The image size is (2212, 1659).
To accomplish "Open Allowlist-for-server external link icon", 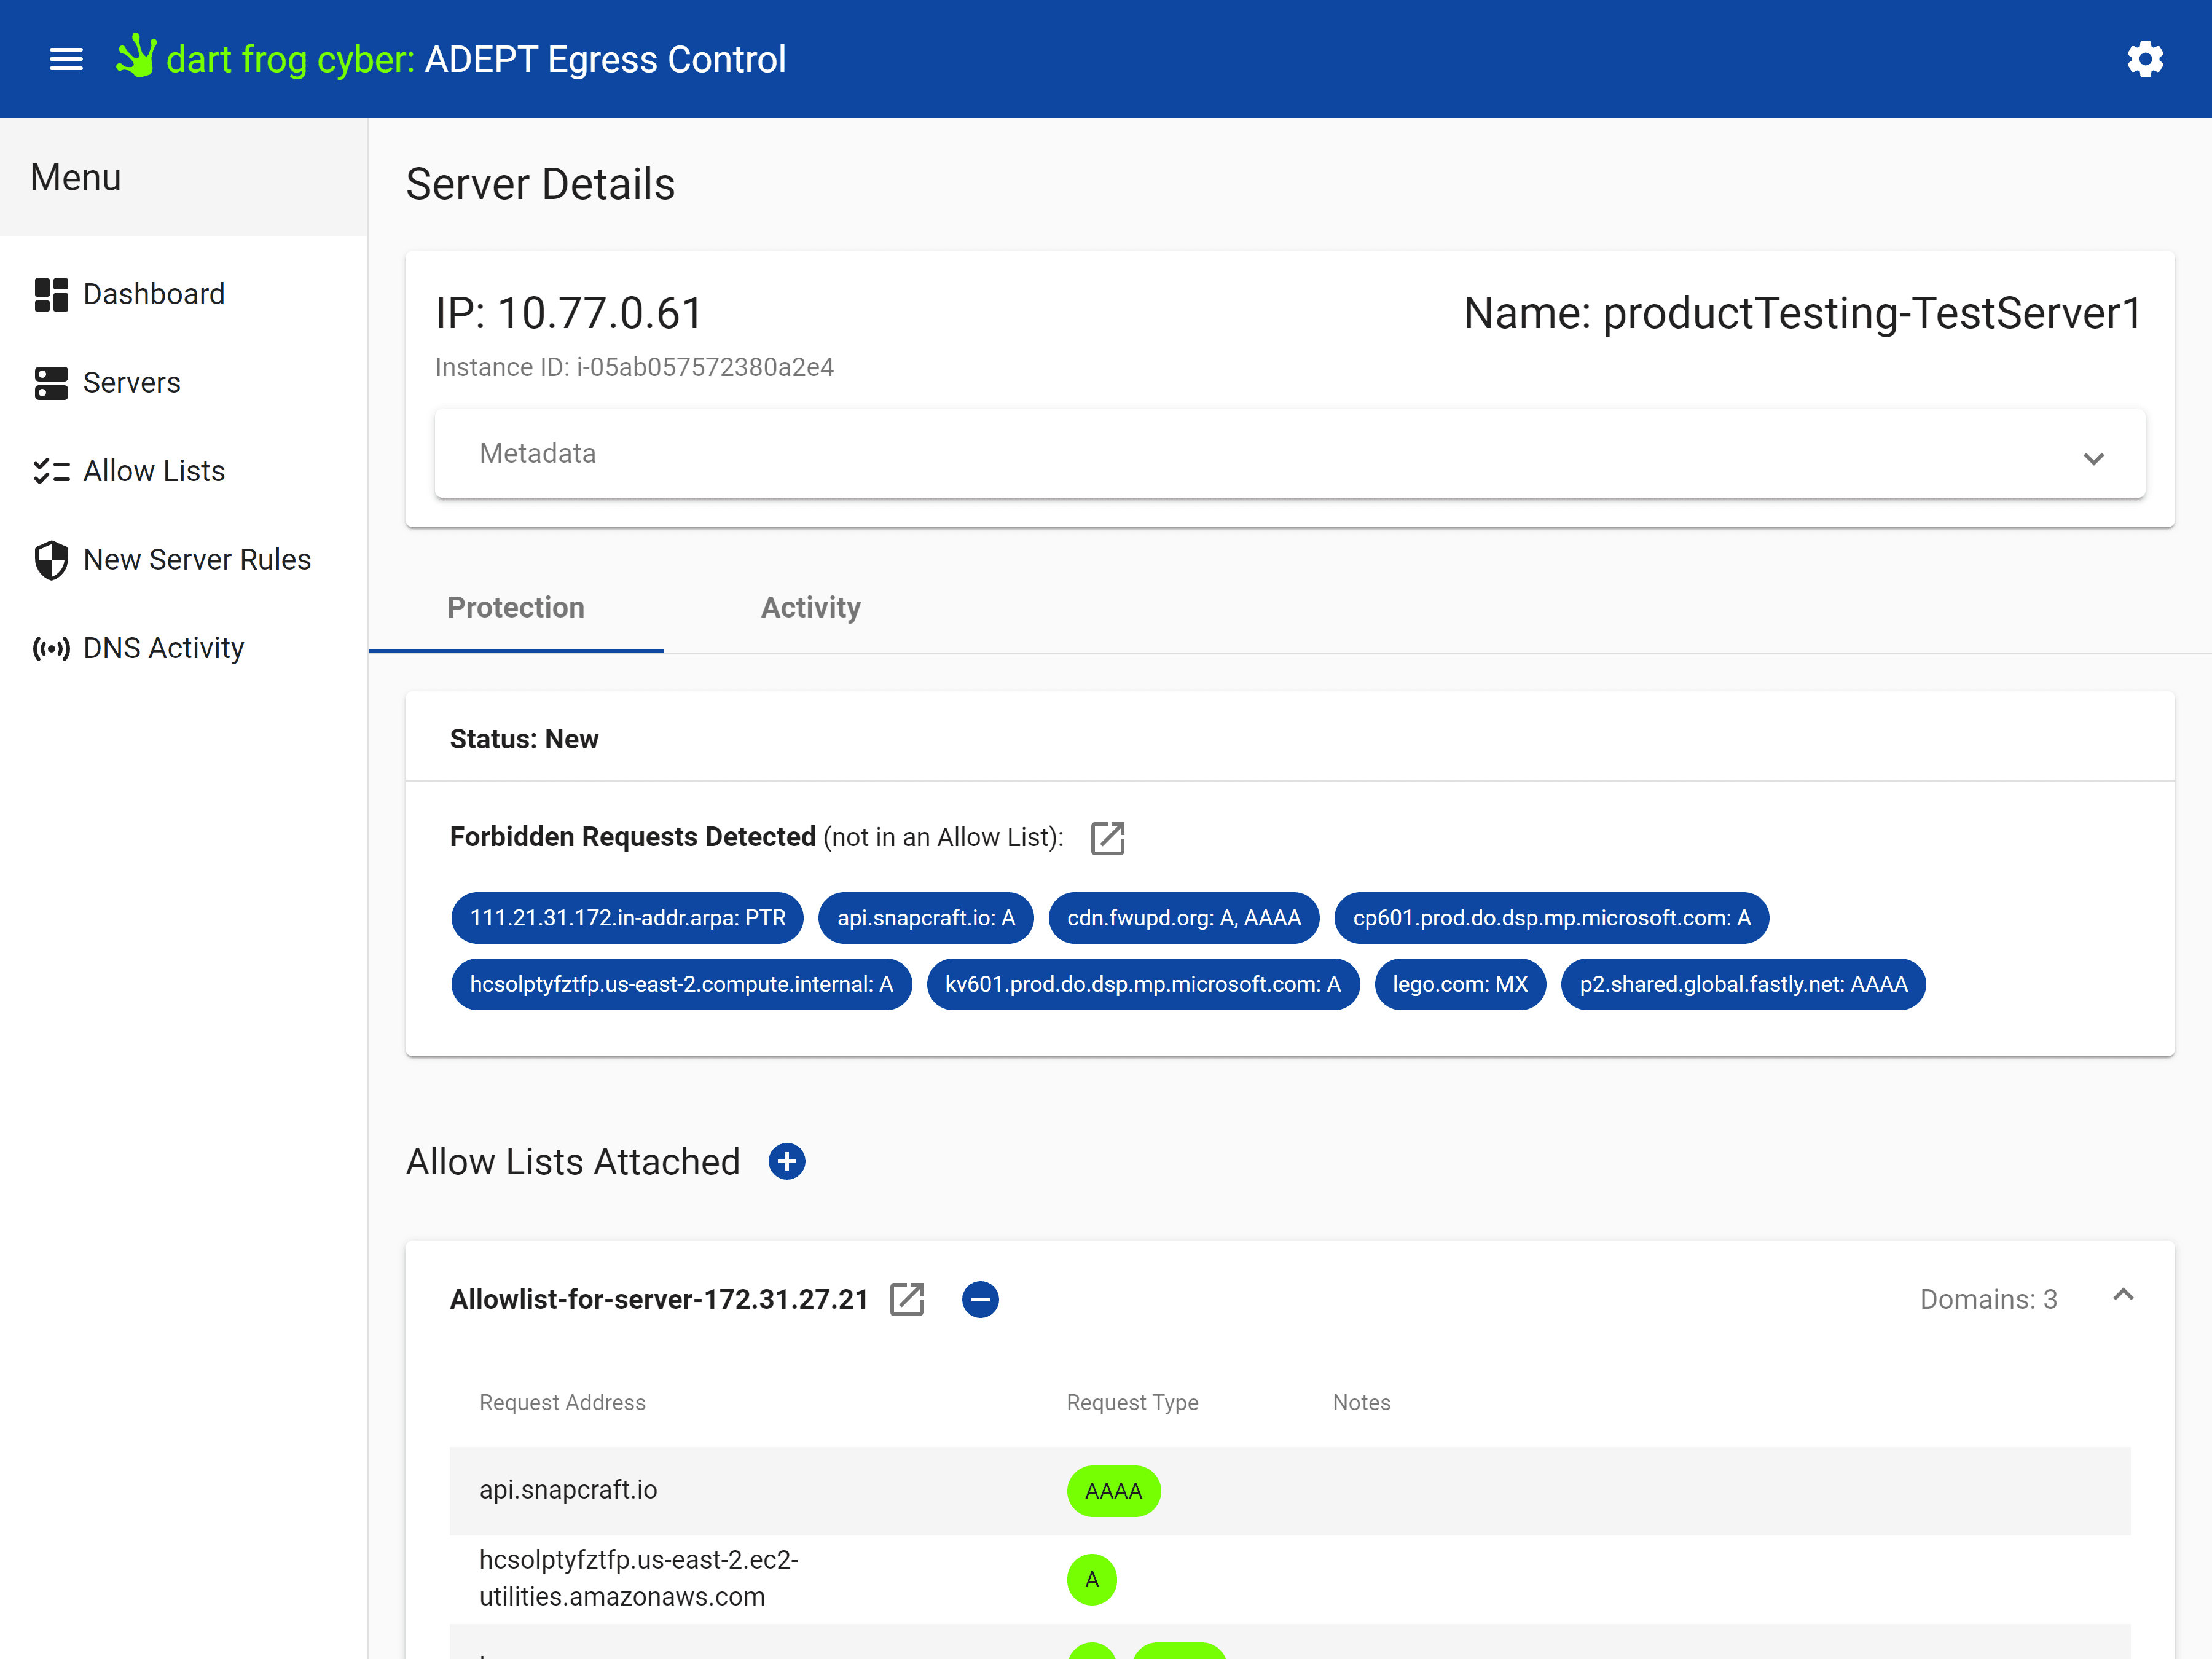I will click(907, 1299).
